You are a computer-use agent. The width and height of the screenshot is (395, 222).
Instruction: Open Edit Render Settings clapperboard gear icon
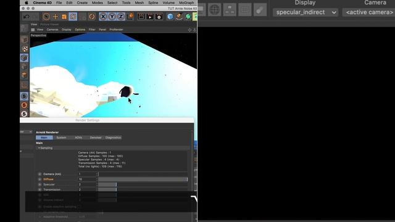[159, 17]
